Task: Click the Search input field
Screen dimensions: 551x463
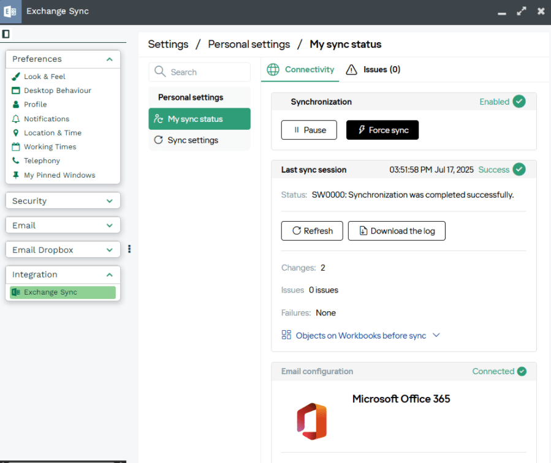Action: (199, 72)
